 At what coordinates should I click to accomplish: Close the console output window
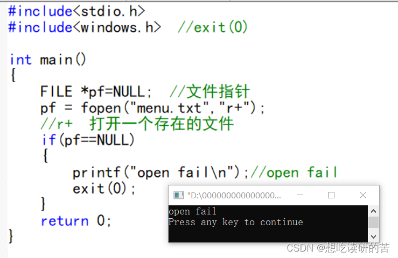coord(363,195)
